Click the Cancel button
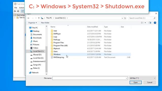The height and width of the screenshot is (91, 162). [x=150, y=82]
